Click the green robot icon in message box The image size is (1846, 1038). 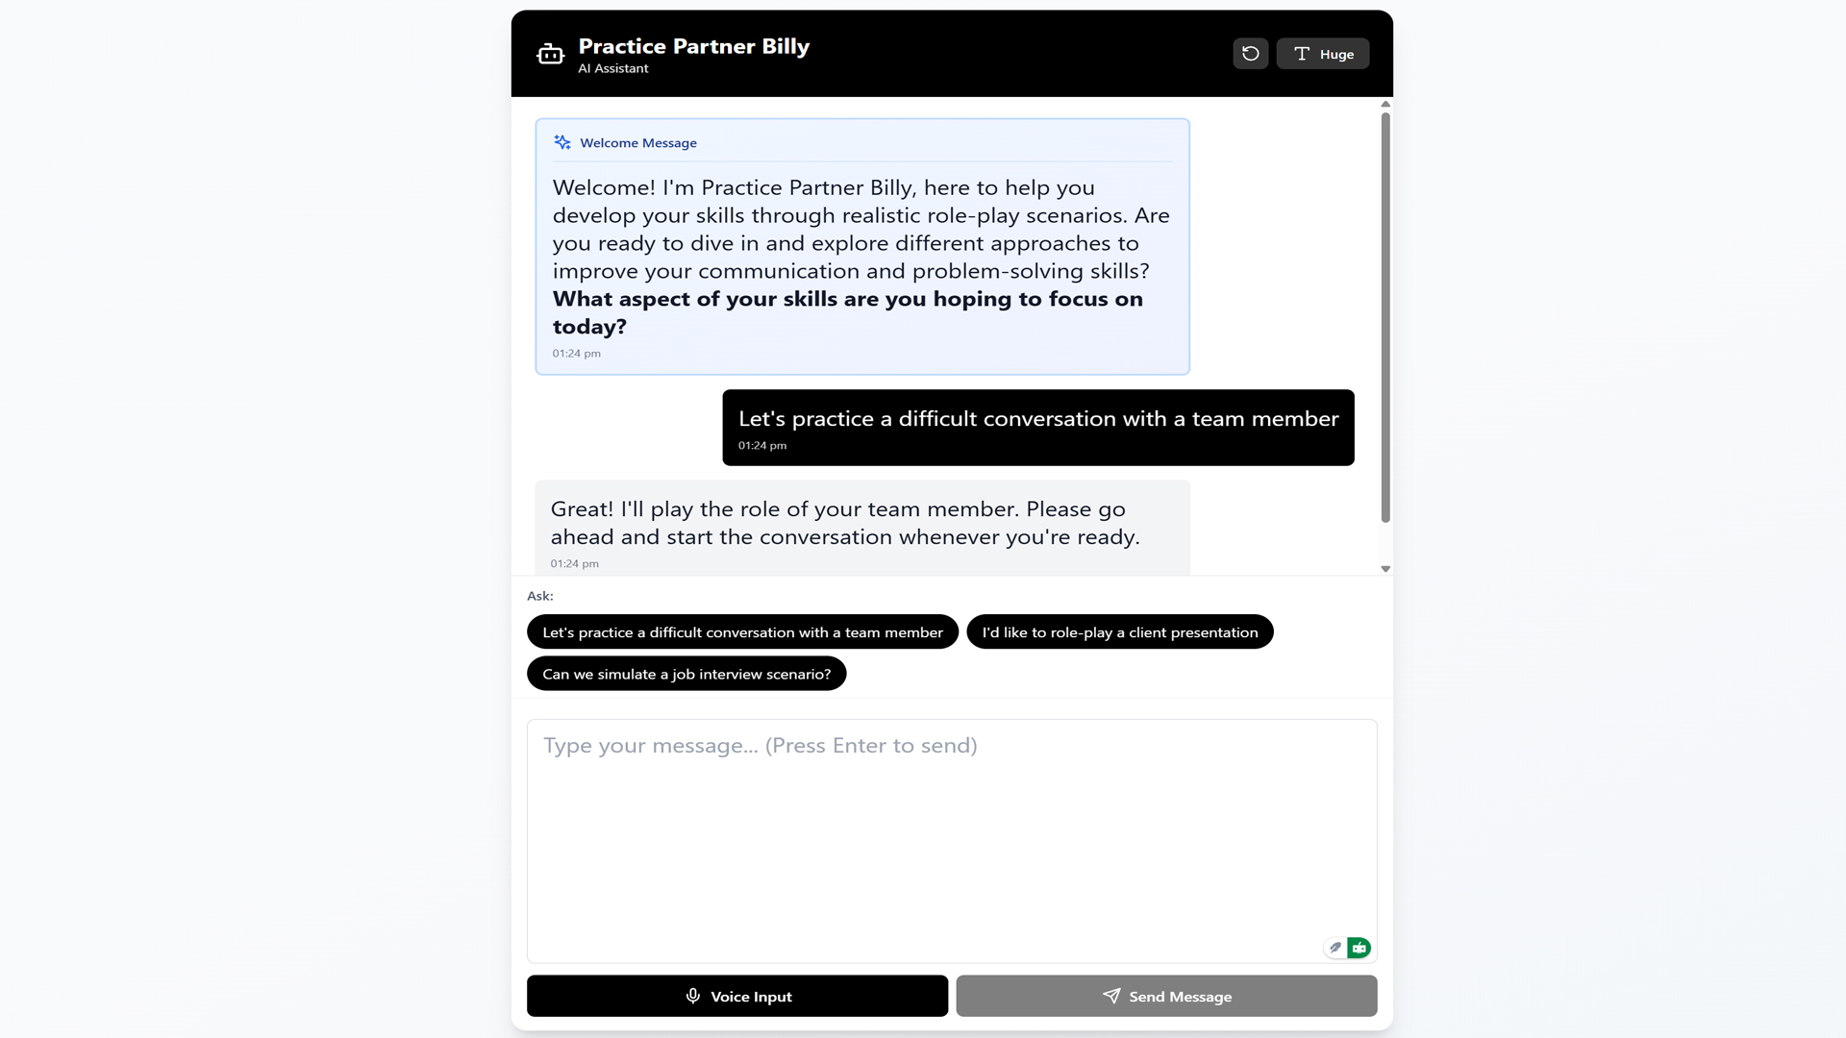pos(1359,948)
